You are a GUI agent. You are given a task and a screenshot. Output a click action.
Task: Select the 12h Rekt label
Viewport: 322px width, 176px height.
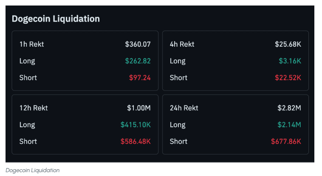coord(34,108)
